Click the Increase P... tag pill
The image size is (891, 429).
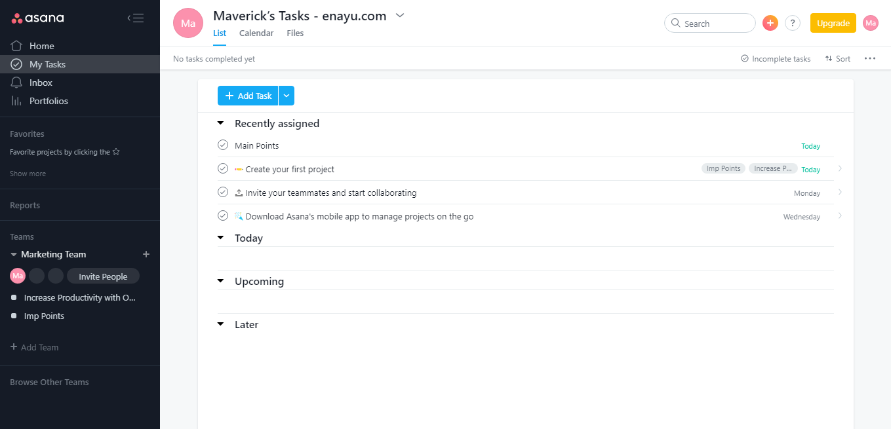pos(773,168)
